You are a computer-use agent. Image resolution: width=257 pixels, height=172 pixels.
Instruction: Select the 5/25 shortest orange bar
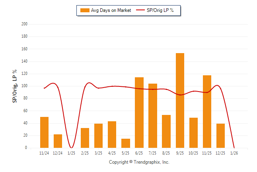[x=125, y=143]
